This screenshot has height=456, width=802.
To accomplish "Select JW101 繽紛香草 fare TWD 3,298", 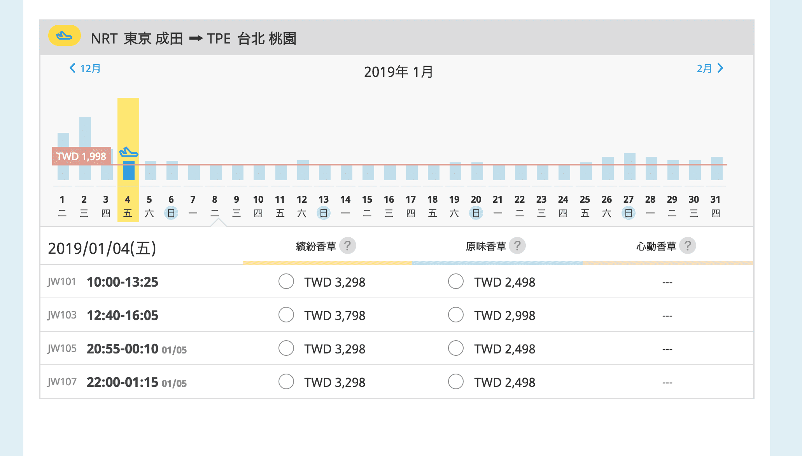I will point(286,281).
